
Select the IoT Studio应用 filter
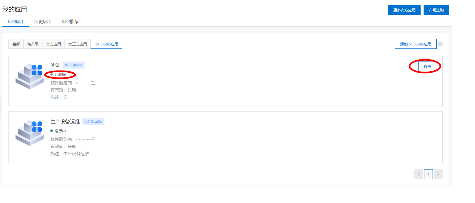tap(106, 44)
